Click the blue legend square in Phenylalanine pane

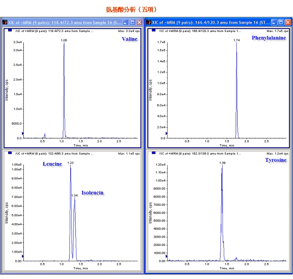tap(154, 31)
